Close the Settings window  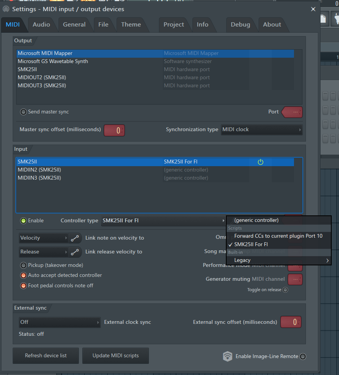click(313, 9)
